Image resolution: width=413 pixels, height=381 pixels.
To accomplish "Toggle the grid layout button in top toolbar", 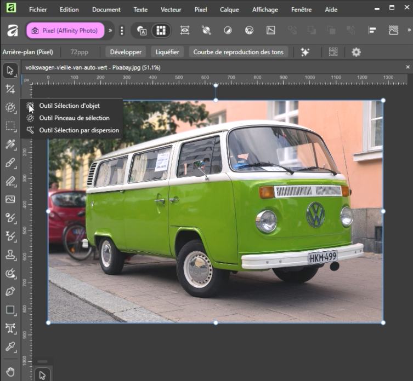I will tap(161, 31).
